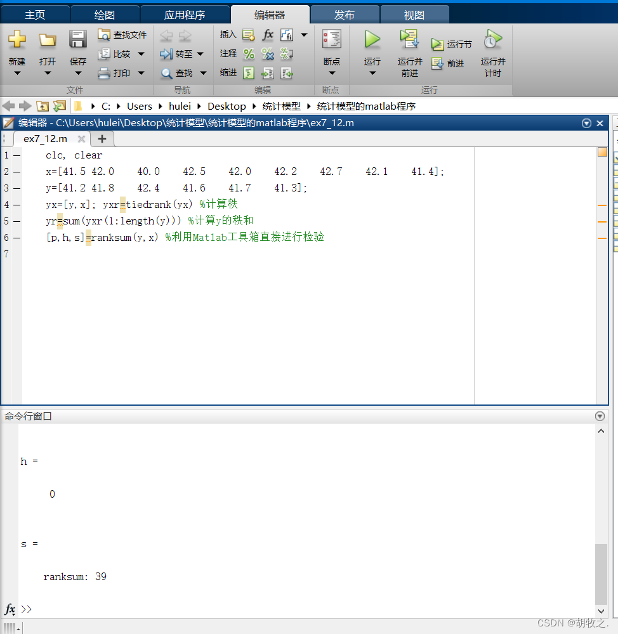Click Run and Time (运行并计时)
The image size is (618, 634).
(492, 53)
